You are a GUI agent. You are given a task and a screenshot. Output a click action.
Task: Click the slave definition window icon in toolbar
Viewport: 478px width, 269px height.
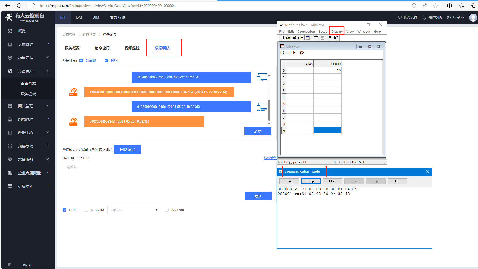coord(308,38)
